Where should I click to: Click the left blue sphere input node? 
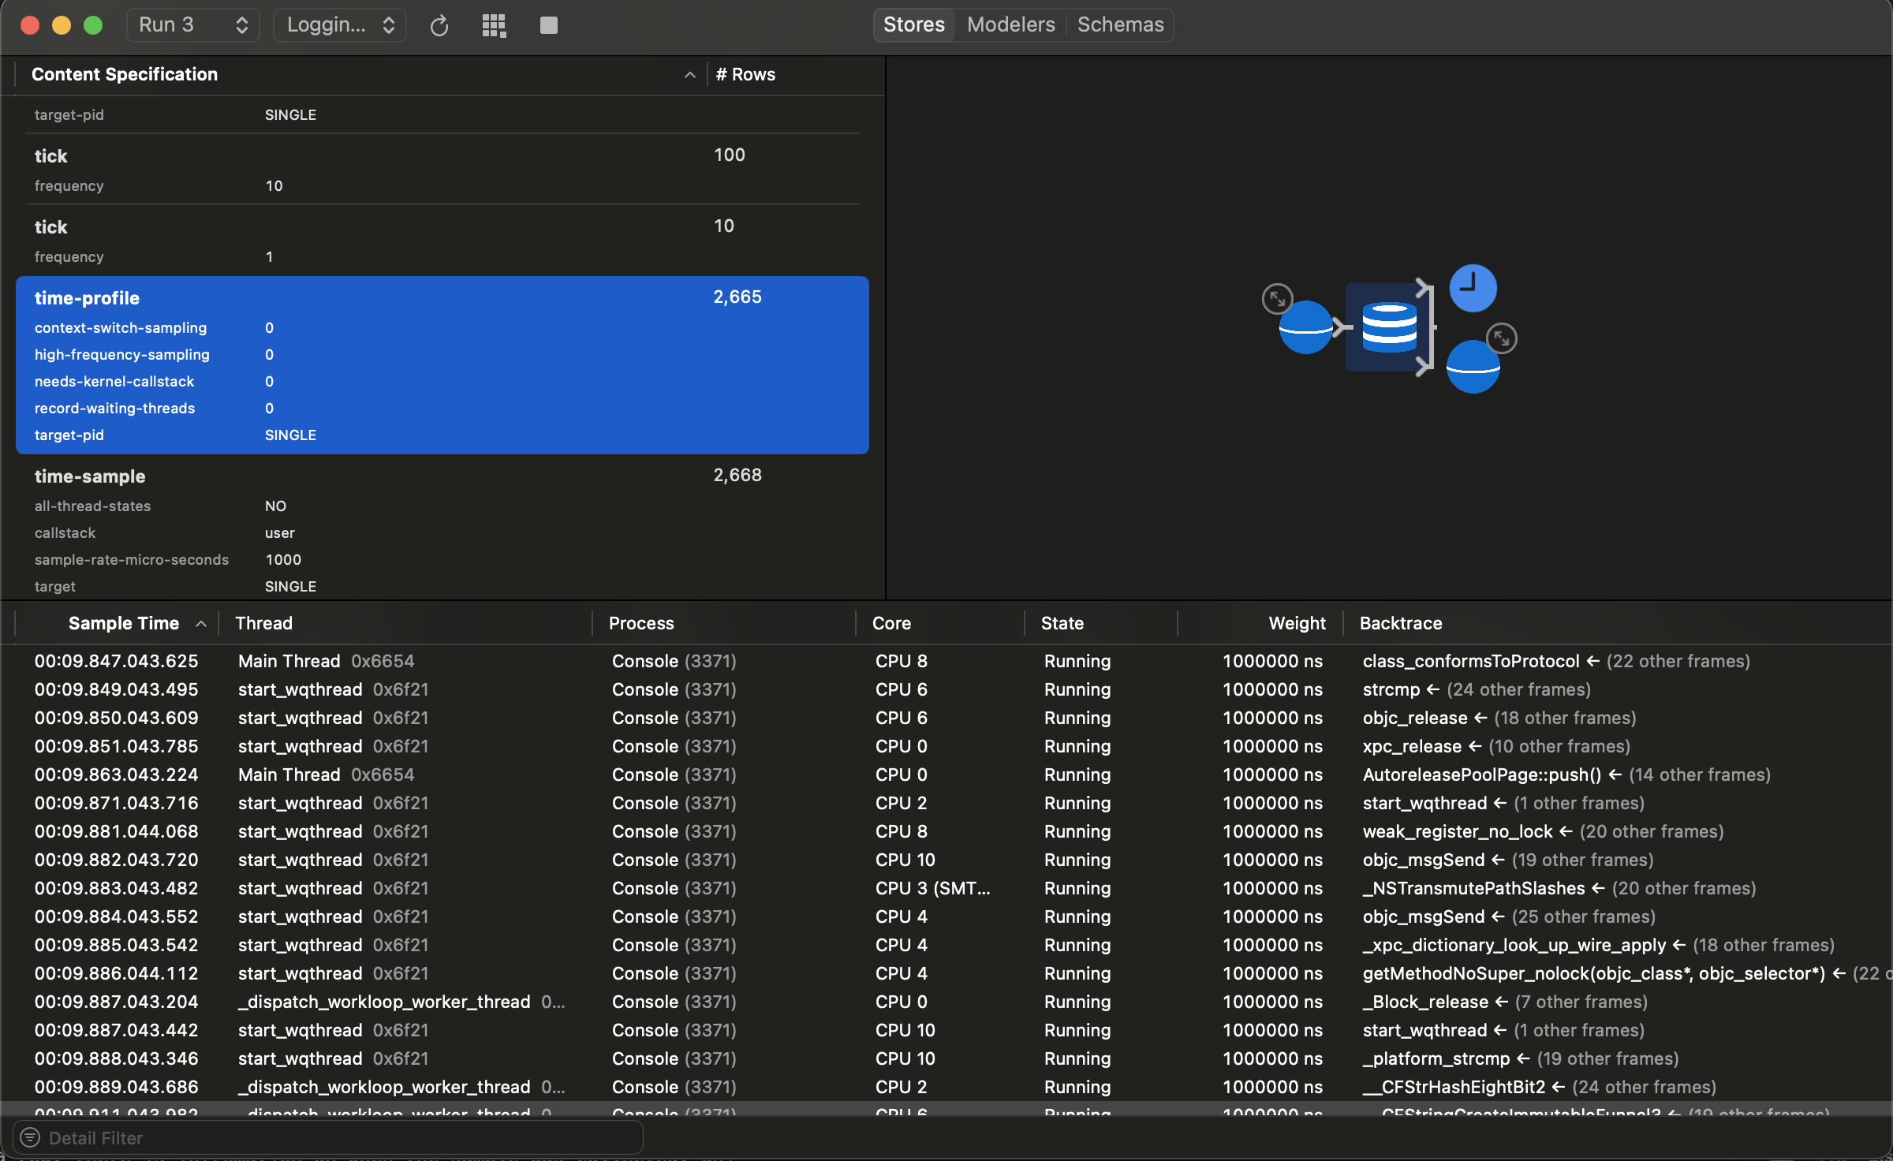[1305, 327]
